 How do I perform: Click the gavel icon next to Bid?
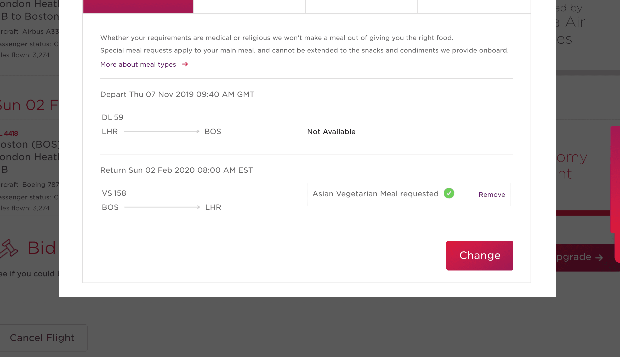pos(9,249)
